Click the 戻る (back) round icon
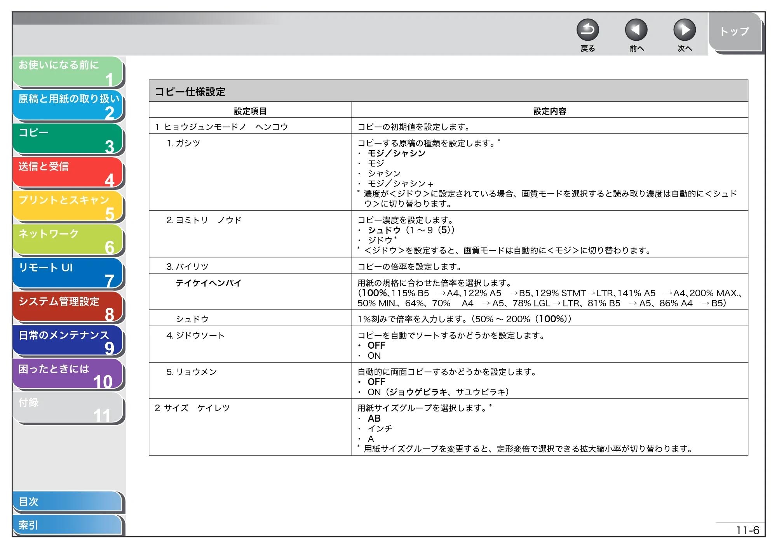 (587, 30)
